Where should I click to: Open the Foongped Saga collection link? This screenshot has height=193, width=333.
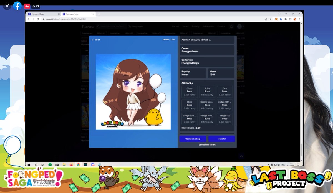[x=190, y=63]
